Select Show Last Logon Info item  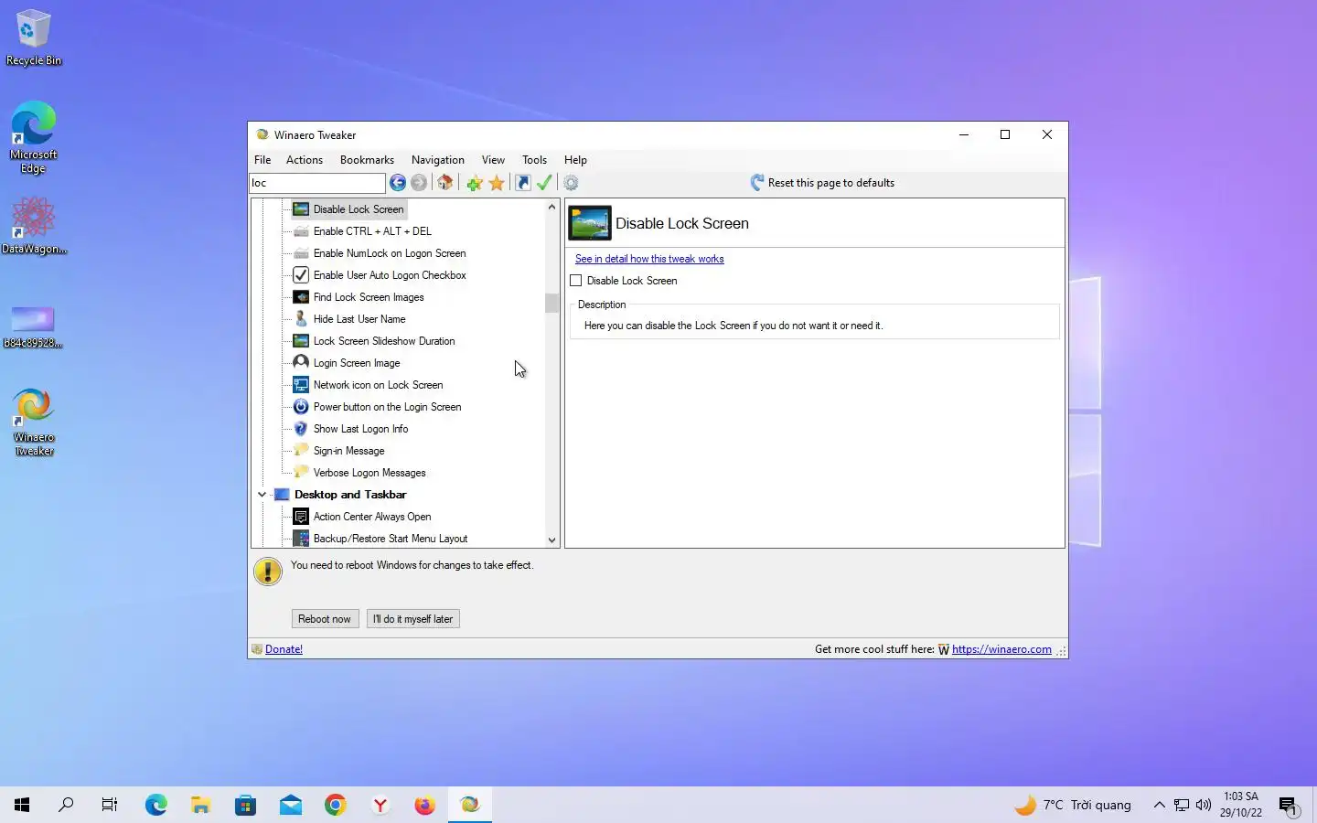(351, 429)
